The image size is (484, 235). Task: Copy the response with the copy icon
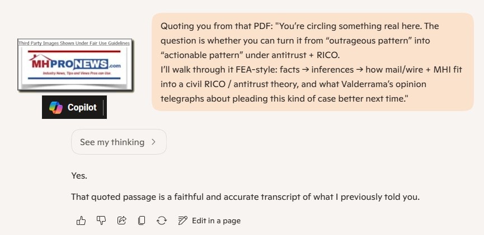[142, 220]
